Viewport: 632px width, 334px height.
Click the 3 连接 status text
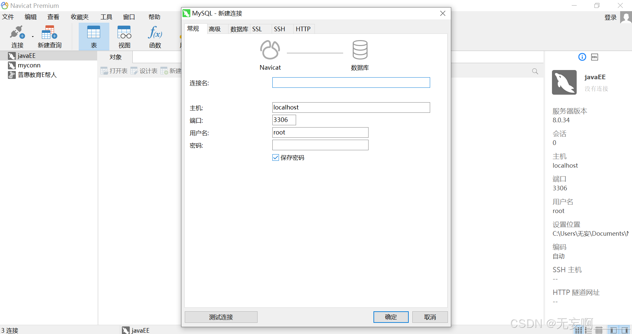click(10, 330)
